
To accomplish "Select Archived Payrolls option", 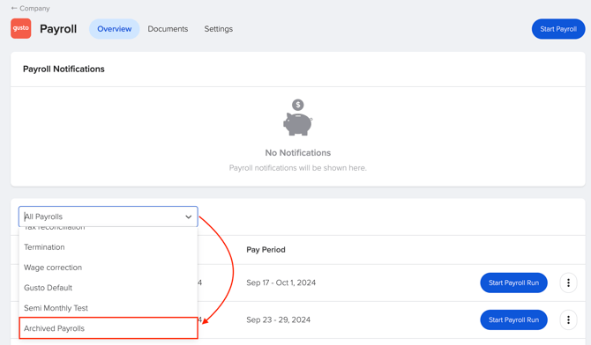I will [x=108, y=328].
